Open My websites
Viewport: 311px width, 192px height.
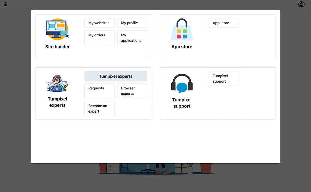click(99, 23)
